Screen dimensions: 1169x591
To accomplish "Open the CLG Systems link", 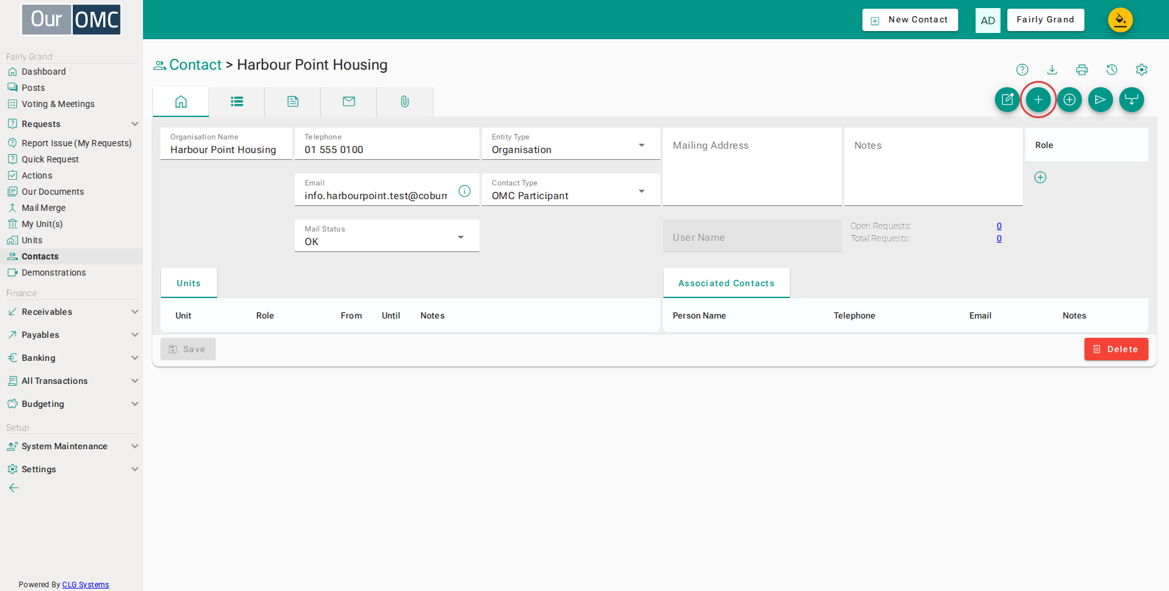I will tap(86, 585).
